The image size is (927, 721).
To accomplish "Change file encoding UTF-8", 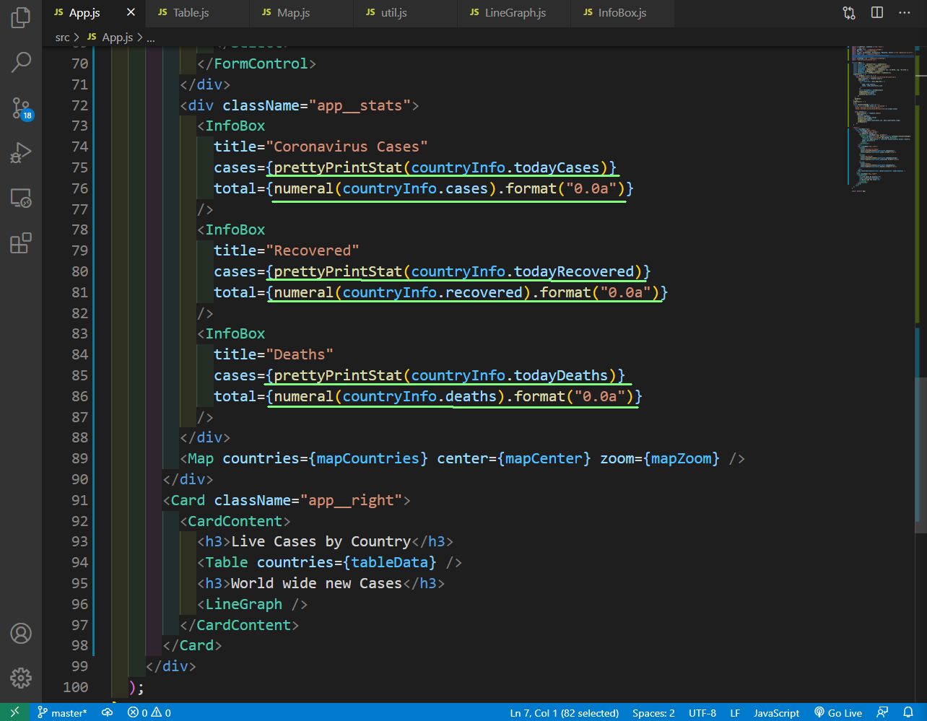I will coord(702,712).
